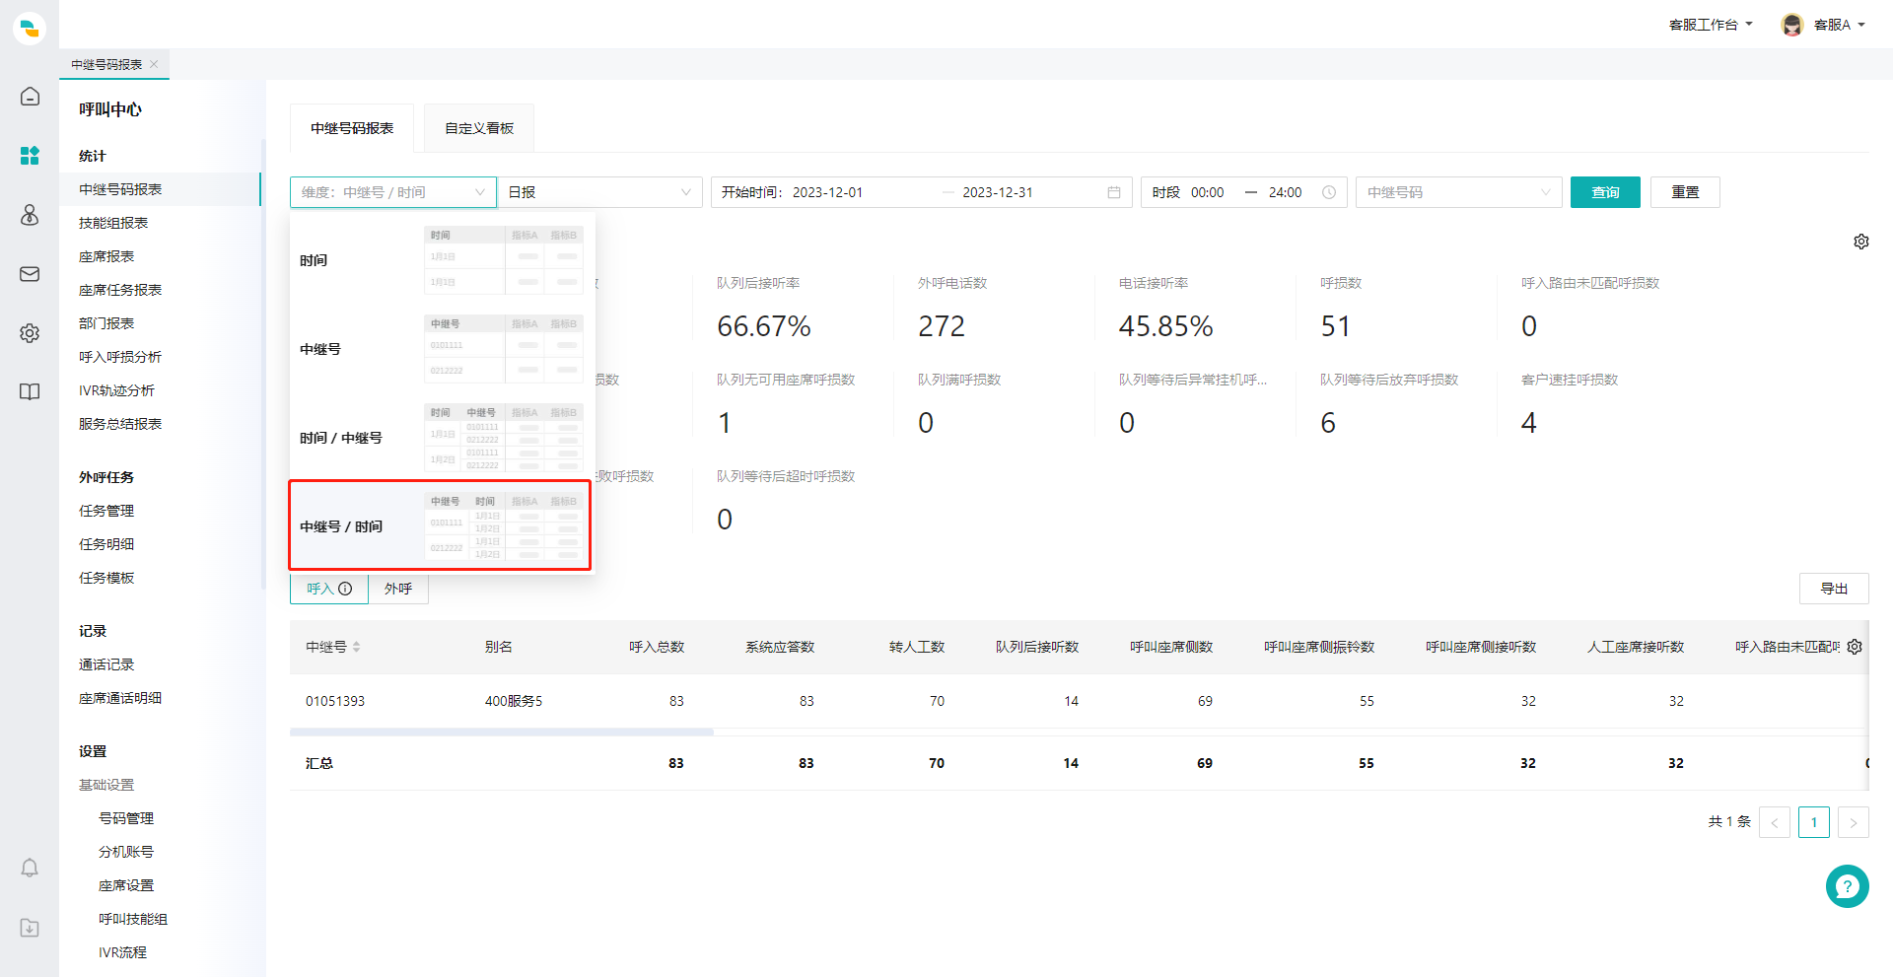Screen dimensions: 1893x977
Task: Click the 重置 reset button
Action: (1685, 192)
